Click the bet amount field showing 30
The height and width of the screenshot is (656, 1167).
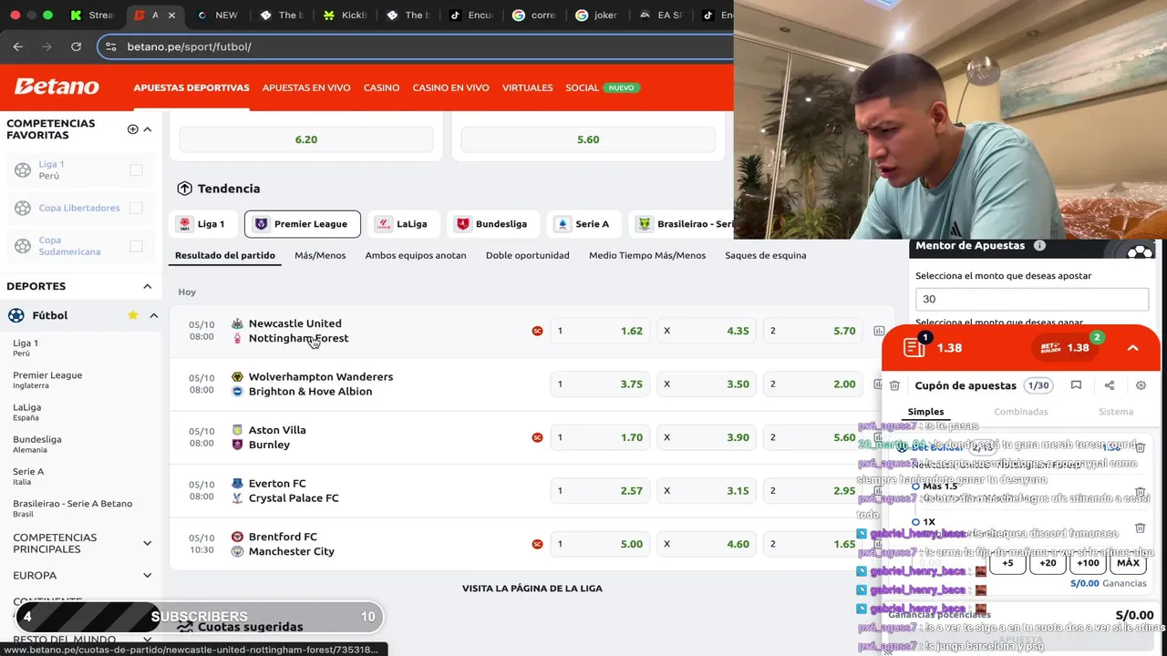1032,299
